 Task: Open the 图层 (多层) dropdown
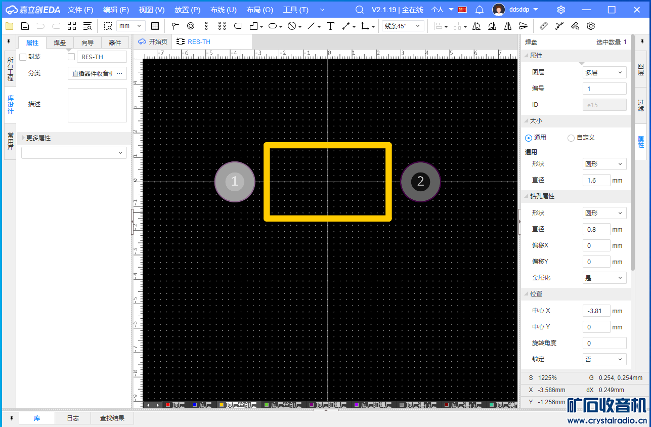coord(604,72)
